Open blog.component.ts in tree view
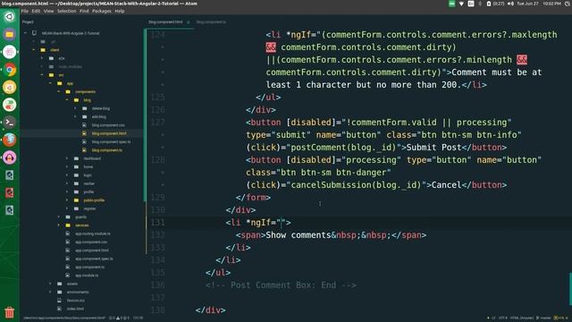Viewport: 572px width, 322px height. tap(107, 150)
